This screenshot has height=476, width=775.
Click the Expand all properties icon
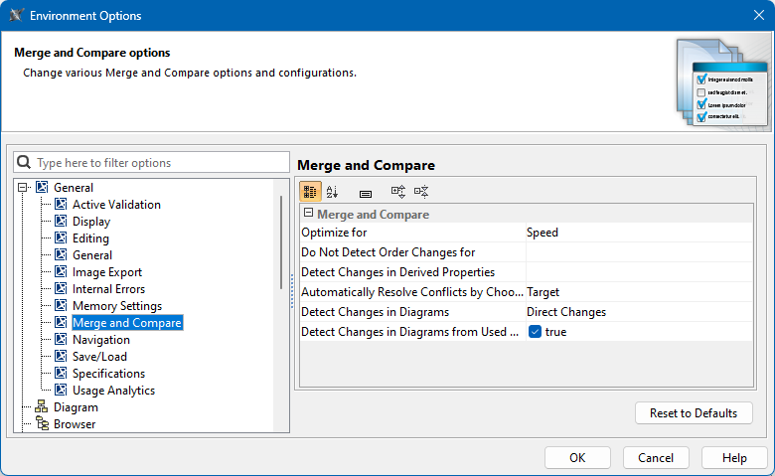(398, 192)
